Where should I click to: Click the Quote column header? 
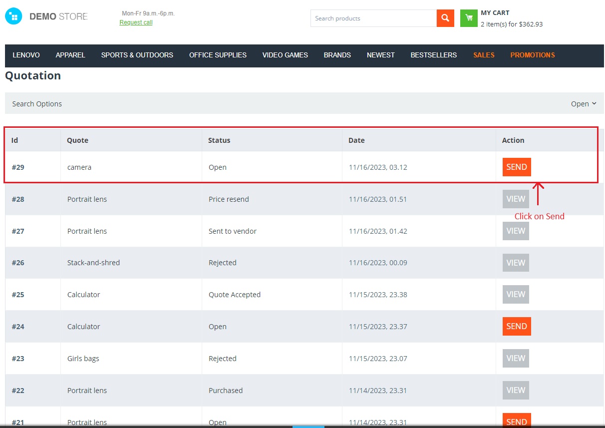tap(77, 140)
